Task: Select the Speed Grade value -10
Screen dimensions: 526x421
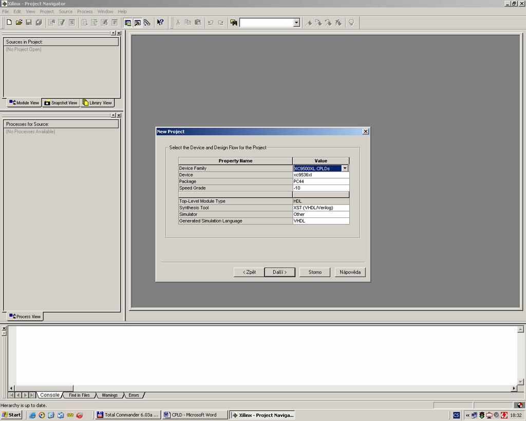Action: [321, 188]
